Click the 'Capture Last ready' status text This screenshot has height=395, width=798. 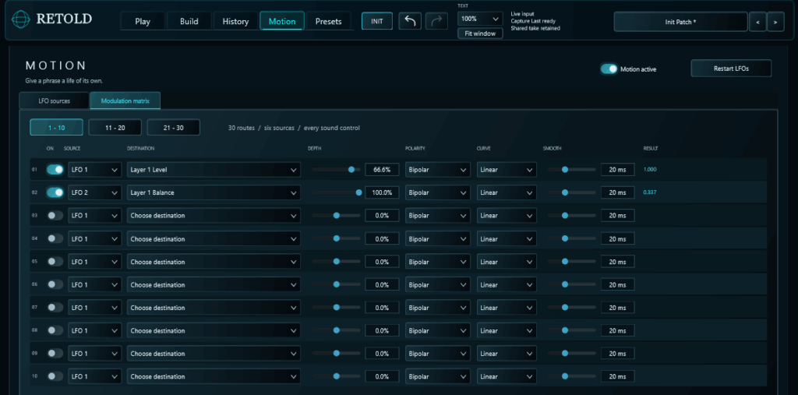point(533,21)
